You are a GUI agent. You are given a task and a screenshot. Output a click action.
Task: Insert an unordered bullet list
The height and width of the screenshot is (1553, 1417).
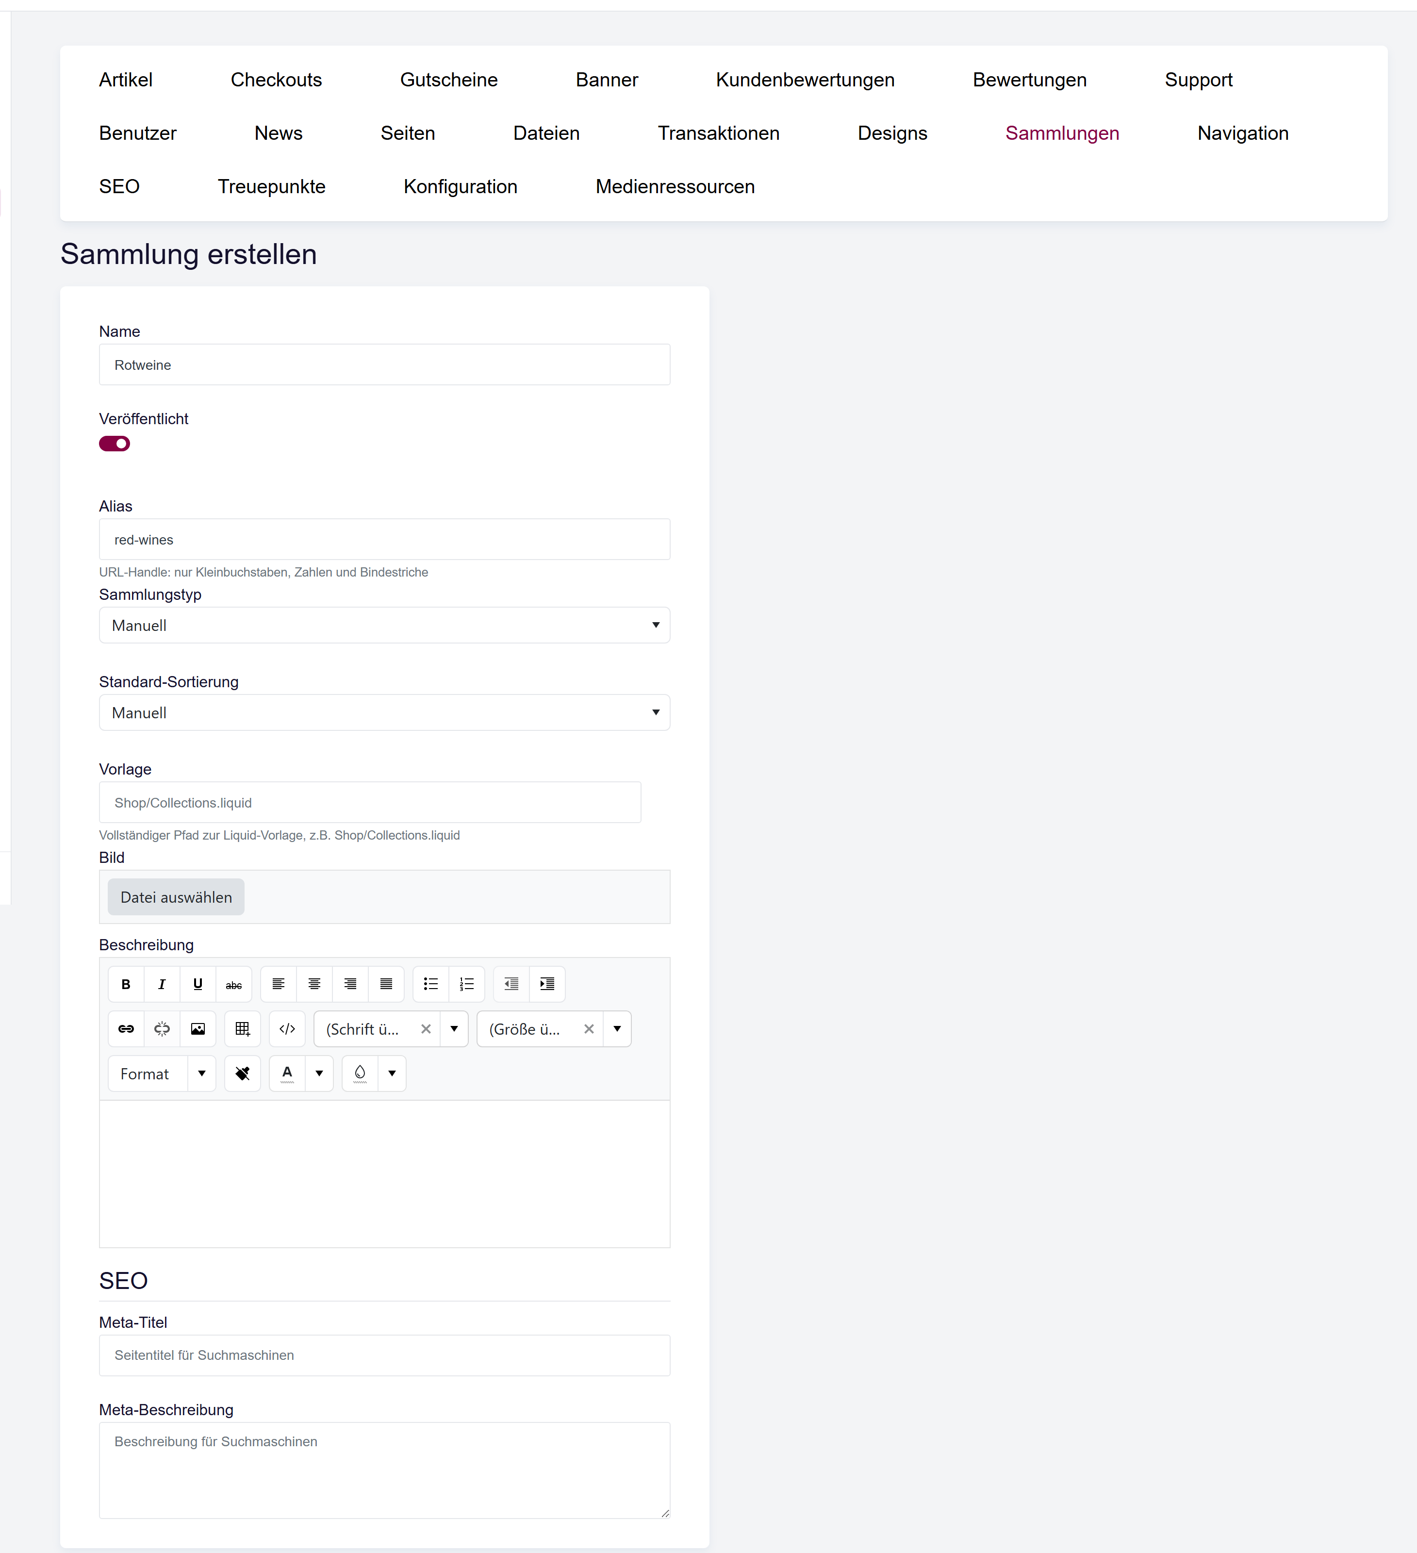(430, 984)
